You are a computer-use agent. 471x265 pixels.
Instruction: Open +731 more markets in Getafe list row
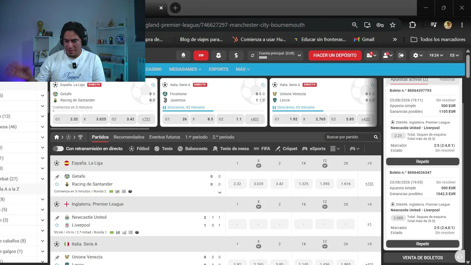pos(369,184)
